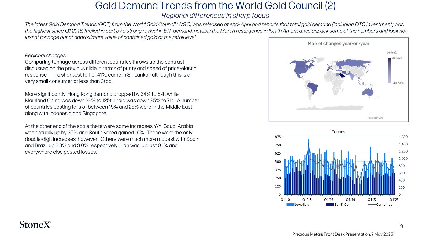Click the "Jewellery" legend label

302,205
